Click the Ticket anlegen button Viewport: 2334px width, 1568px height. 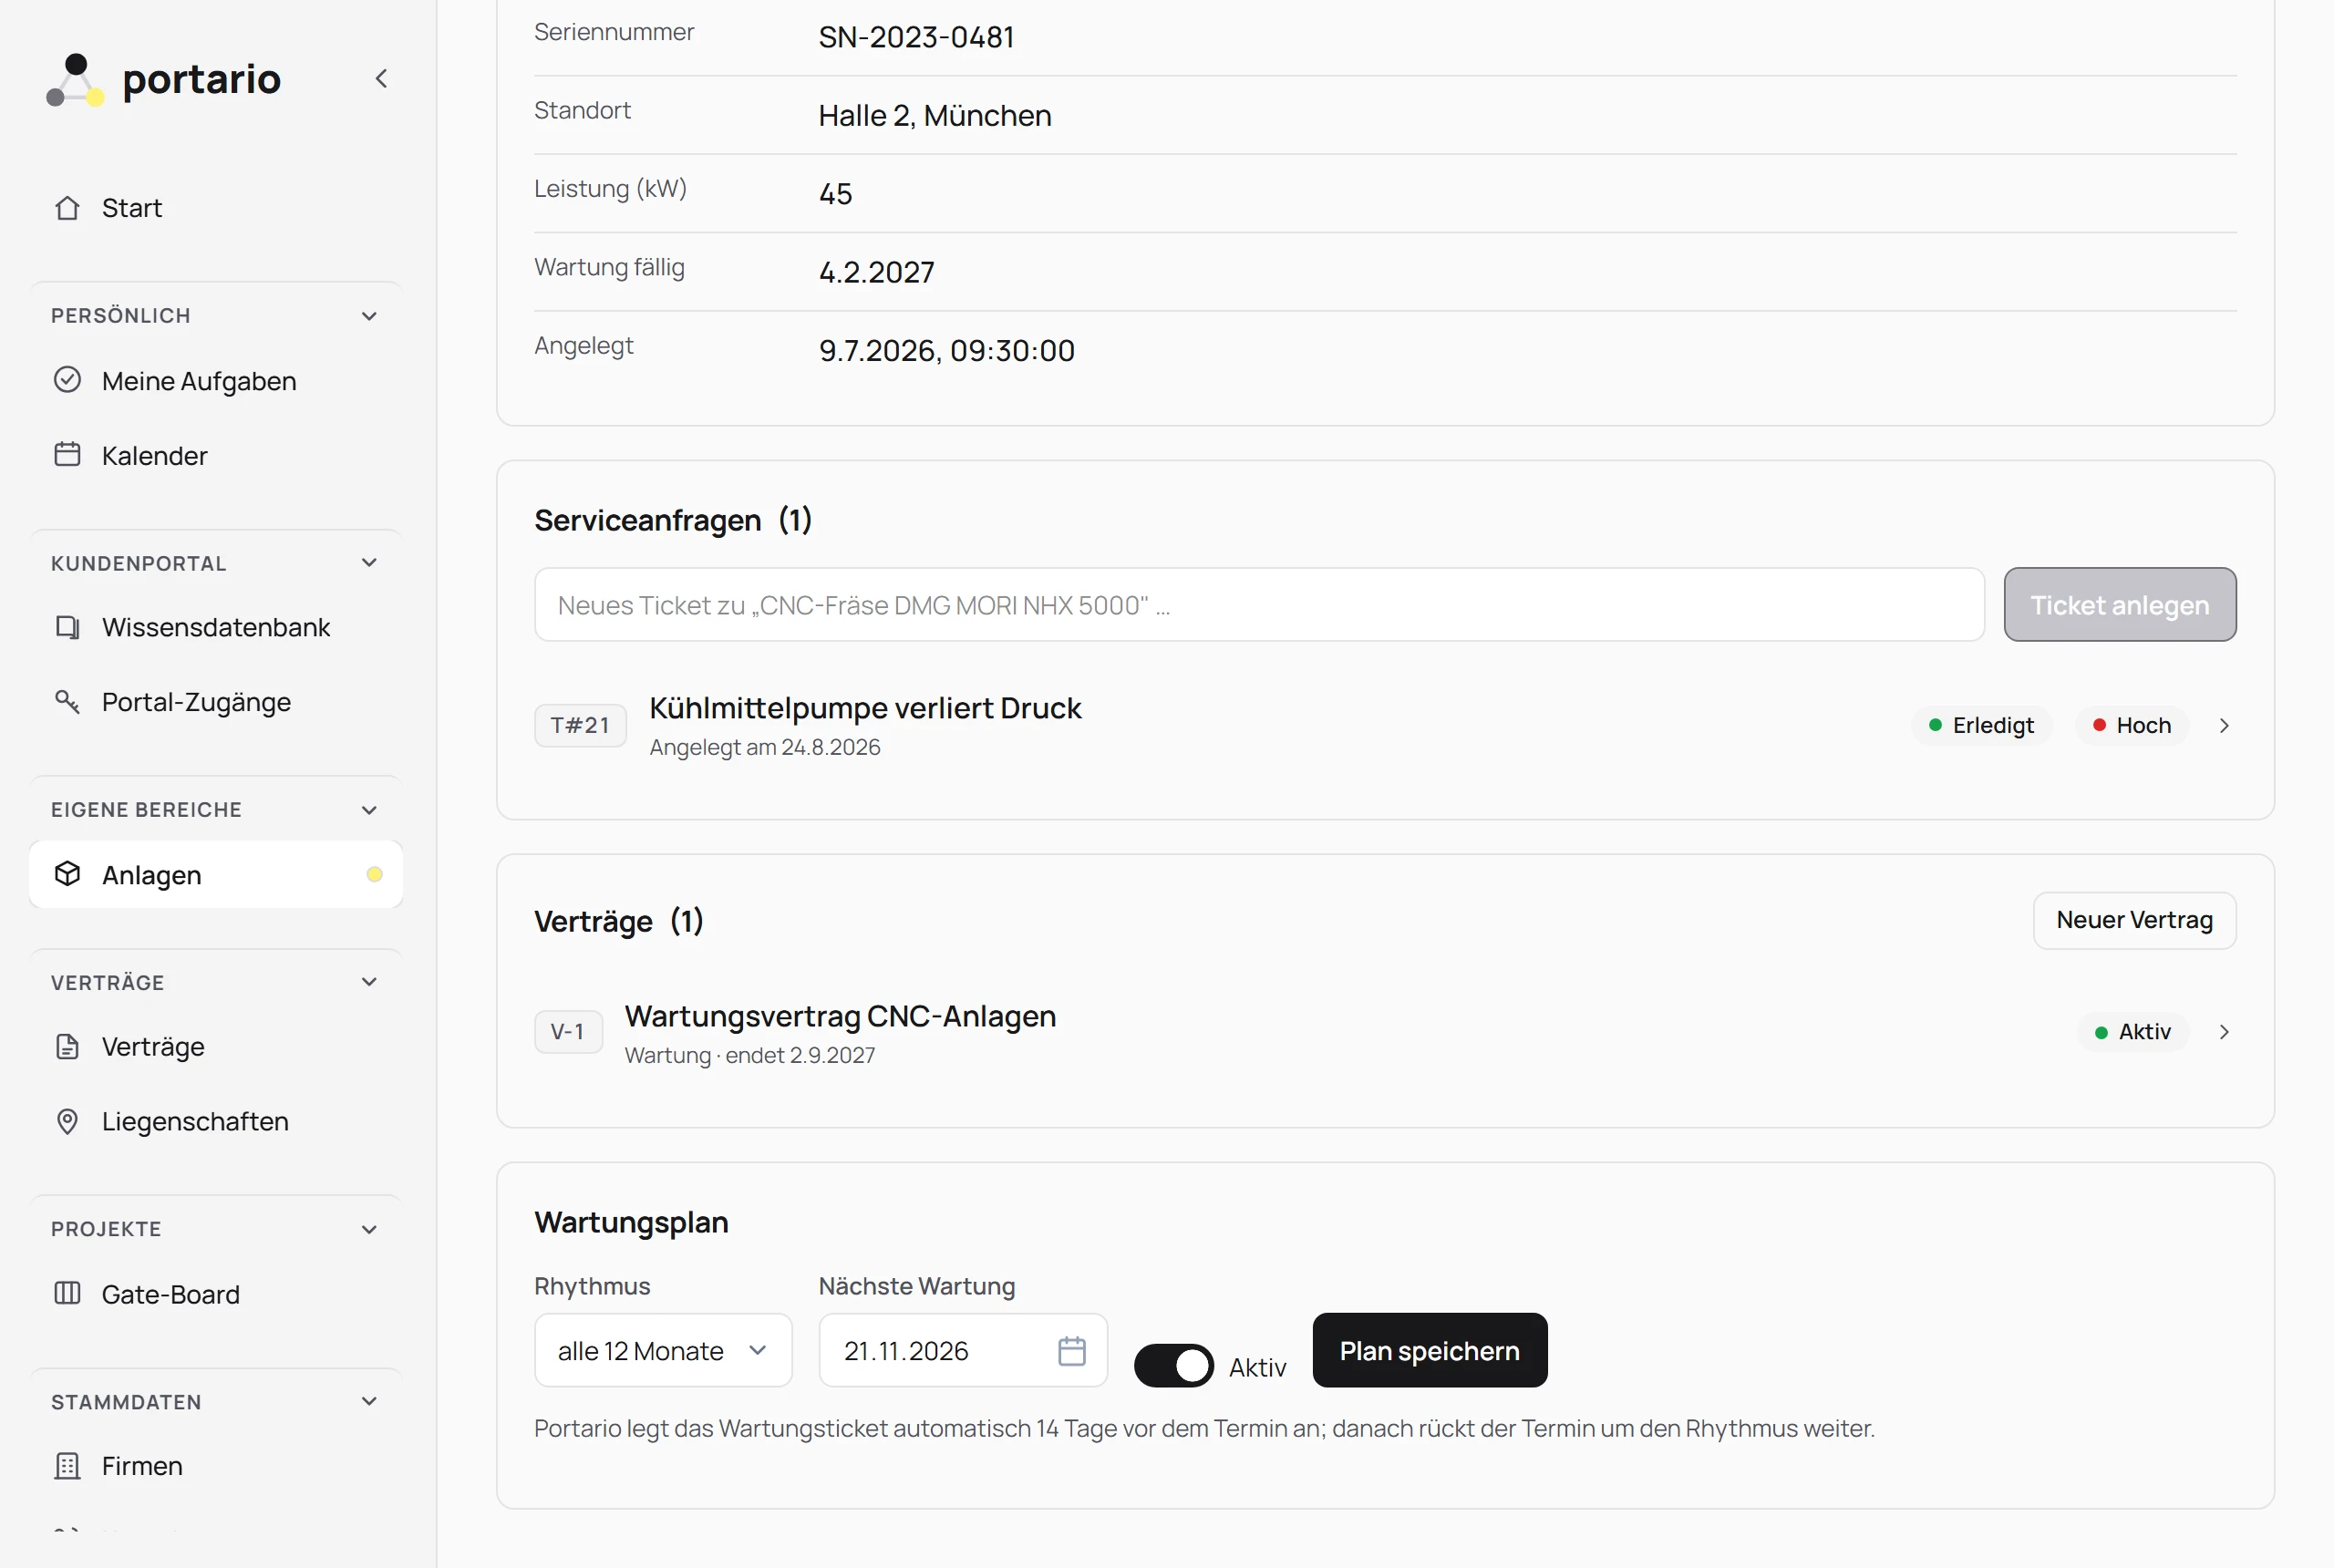2119,605
